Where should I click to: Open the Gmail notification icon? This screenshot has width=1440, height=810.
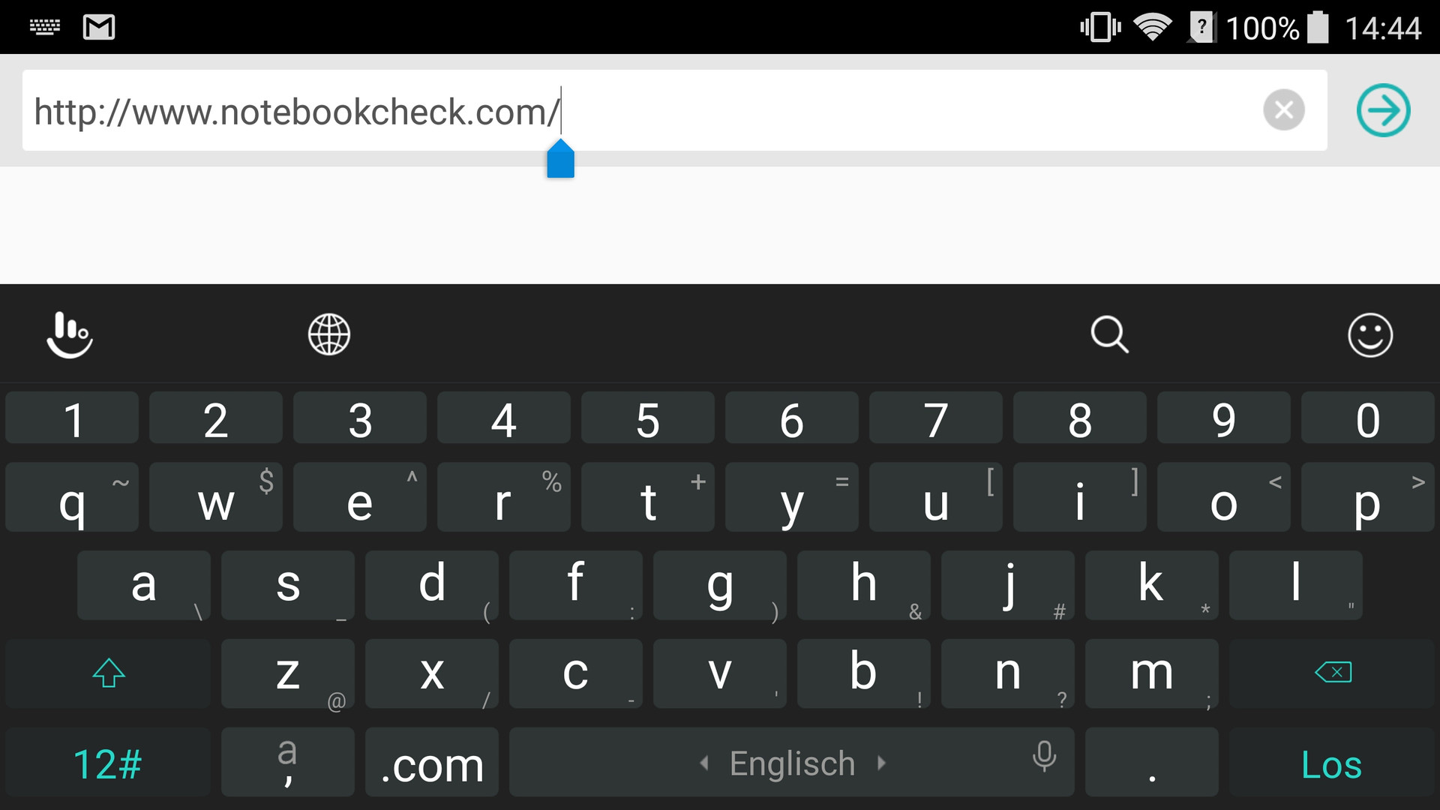click(99, 28)
